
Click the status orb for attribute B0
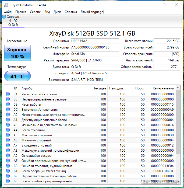[8, 166]
